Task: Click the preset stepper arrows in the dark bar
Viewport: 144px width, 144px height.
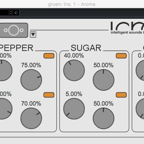Action: [x=11, y=12]
